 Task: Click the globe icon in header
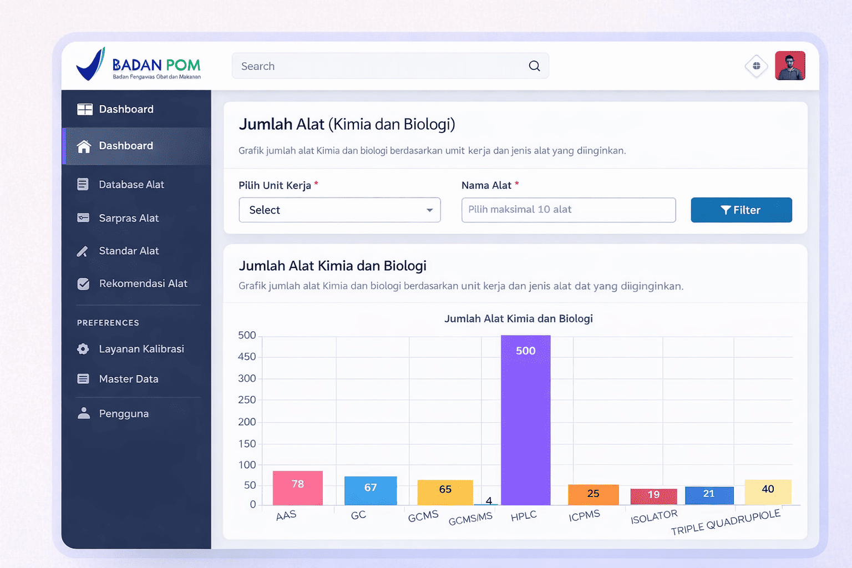point(756,66)
